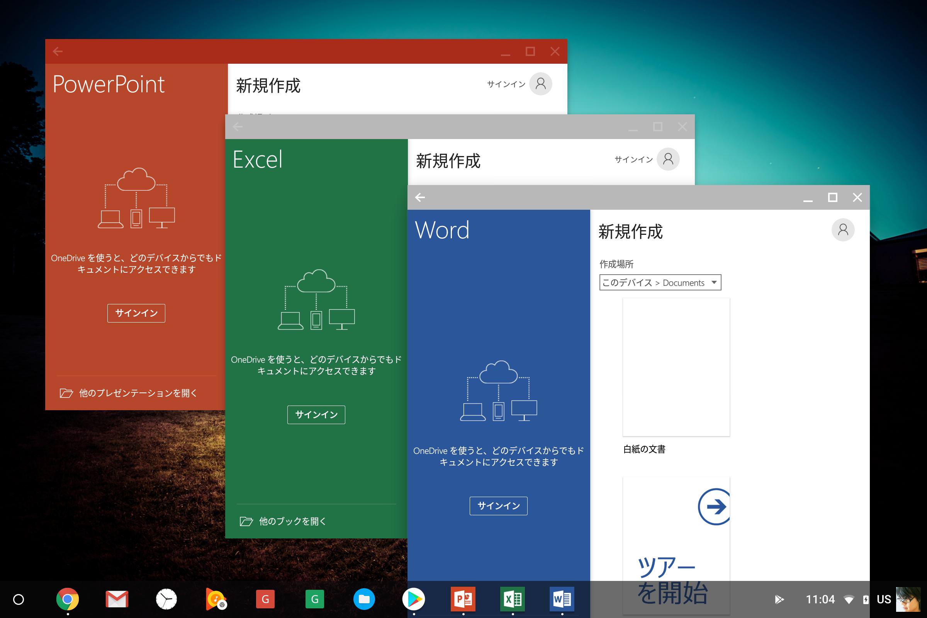Click the Clock app icon
This screenshot has width=927, height=618.
pyautogui.click(x=166, y=599)
